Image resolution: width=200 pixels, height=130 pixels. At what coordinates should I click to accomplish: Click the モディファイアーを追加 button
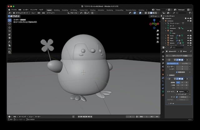click(179, 56)
